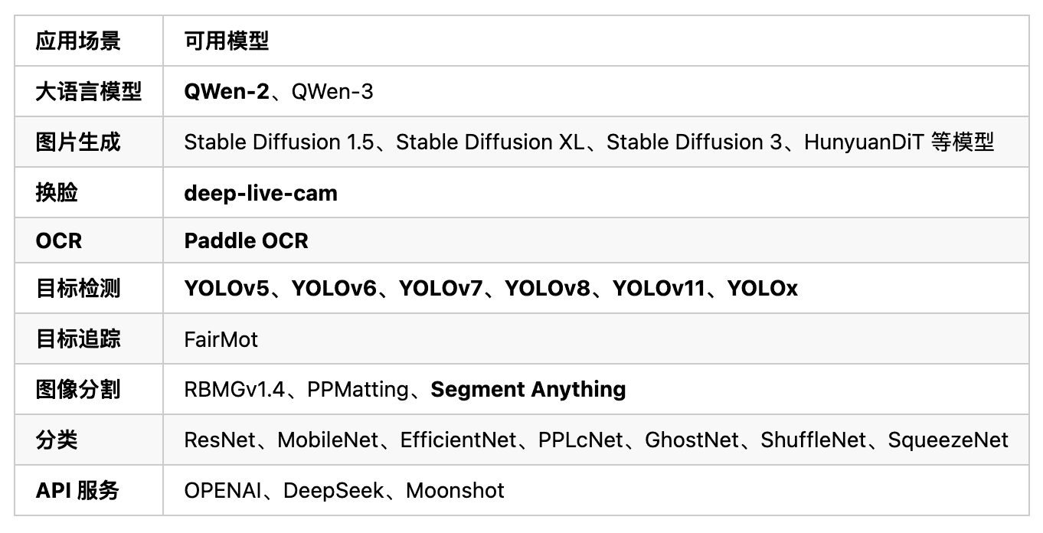Click Moonshot in the API row
1043x533 pixels.
pyautogui.click(x=455, y=491)
